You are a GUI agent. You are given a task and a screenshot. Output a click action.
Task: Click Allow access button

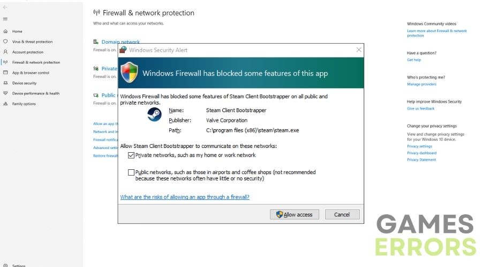click(x=295, y=215)
